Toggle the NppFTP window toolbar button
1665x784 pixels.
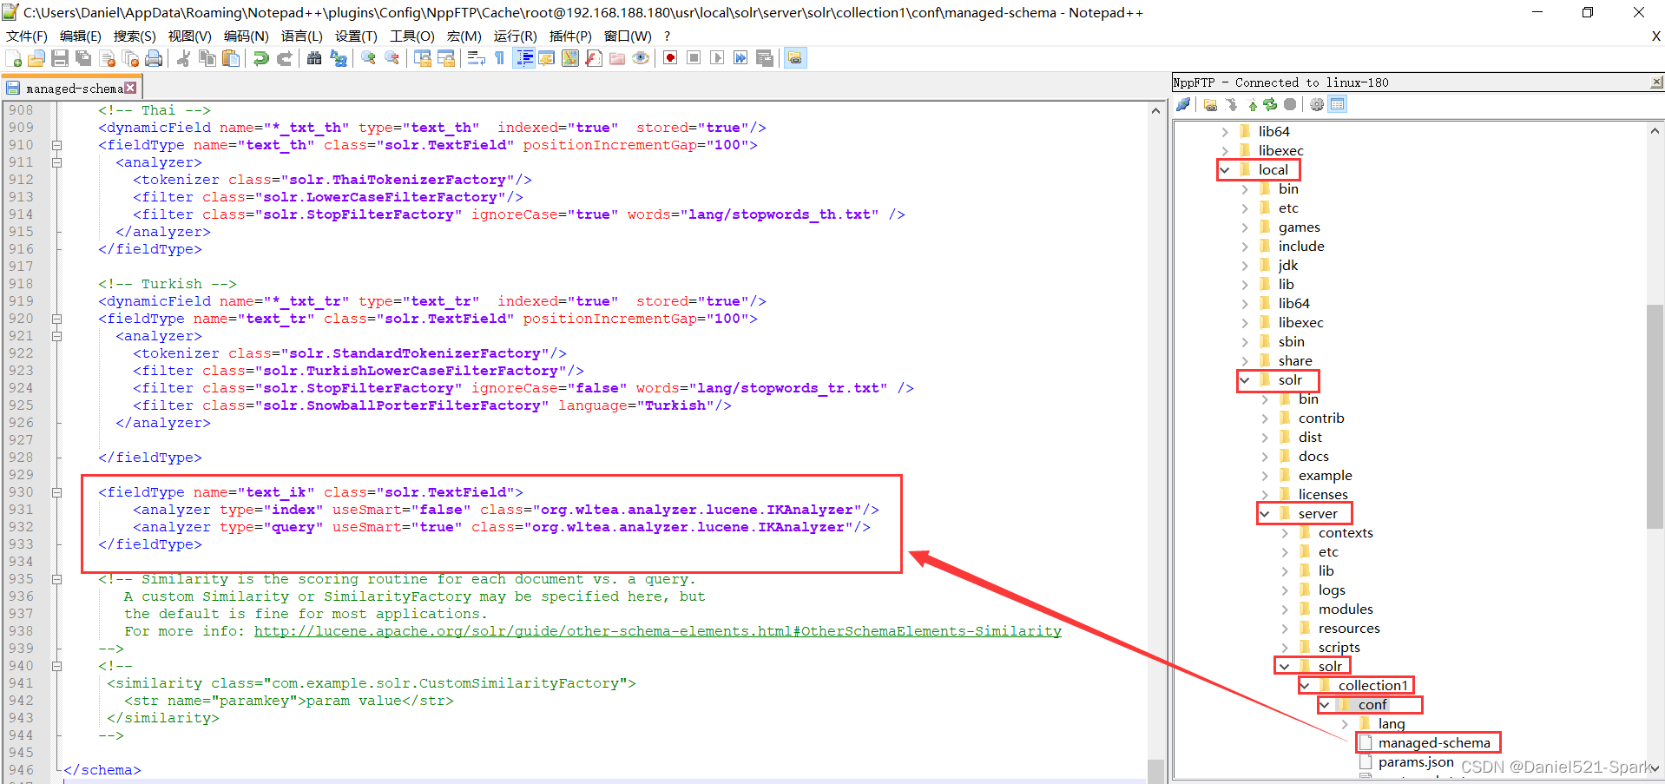click(795, 58)
